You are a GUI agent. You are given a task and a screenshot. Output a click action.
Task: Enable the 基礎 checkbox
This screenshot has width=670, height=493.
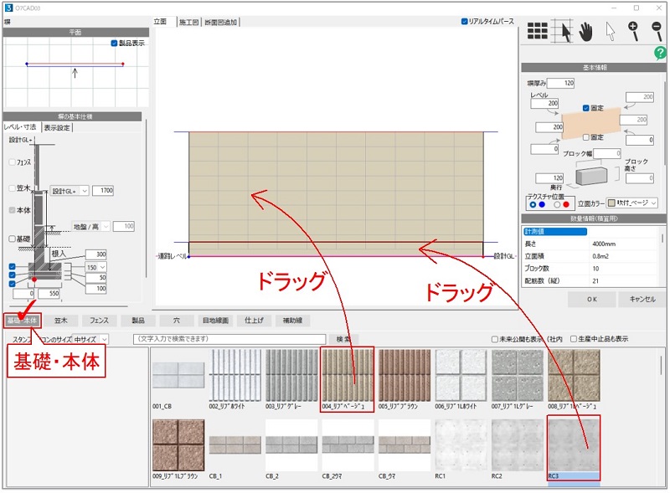pos(12,239)
